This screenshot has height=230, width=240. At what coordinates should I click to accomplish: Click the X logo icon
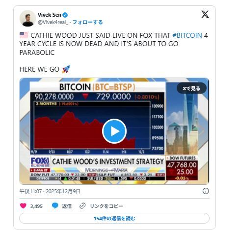click(205, 14)
